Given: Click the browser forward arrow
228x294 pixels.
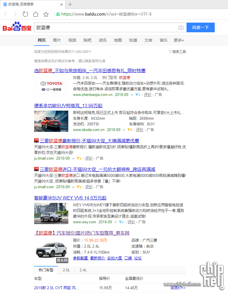Looking at the screenshot, I should tap(15, 14).
